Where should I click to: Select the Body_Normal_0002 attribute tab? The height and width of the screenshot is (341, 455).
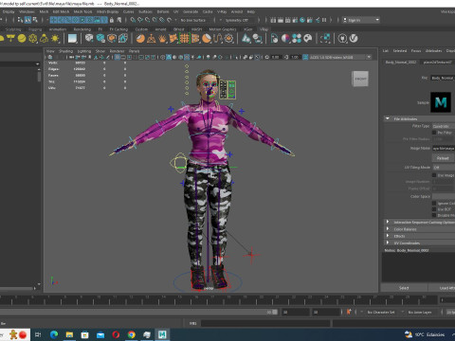(x=401, y=63)
